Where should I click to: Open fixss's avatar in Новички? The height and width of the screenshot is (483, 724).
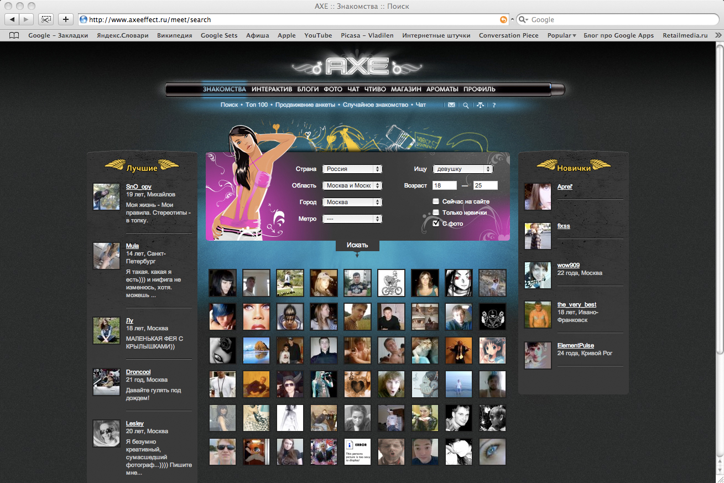pos(538,236)
